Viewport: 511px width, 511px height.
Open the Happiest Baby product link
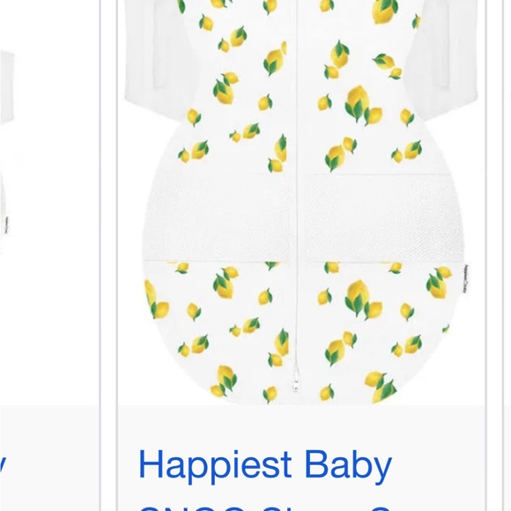click(x=265, y=466)
